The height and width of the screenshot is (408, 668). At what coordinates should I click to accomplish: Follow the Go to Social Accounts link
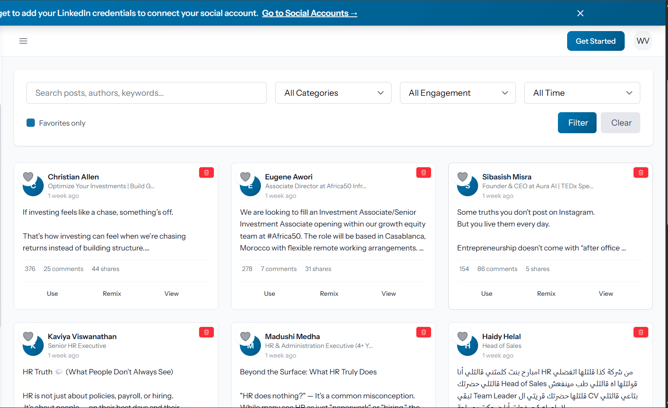pyautogui.click(x=310, y=13)
